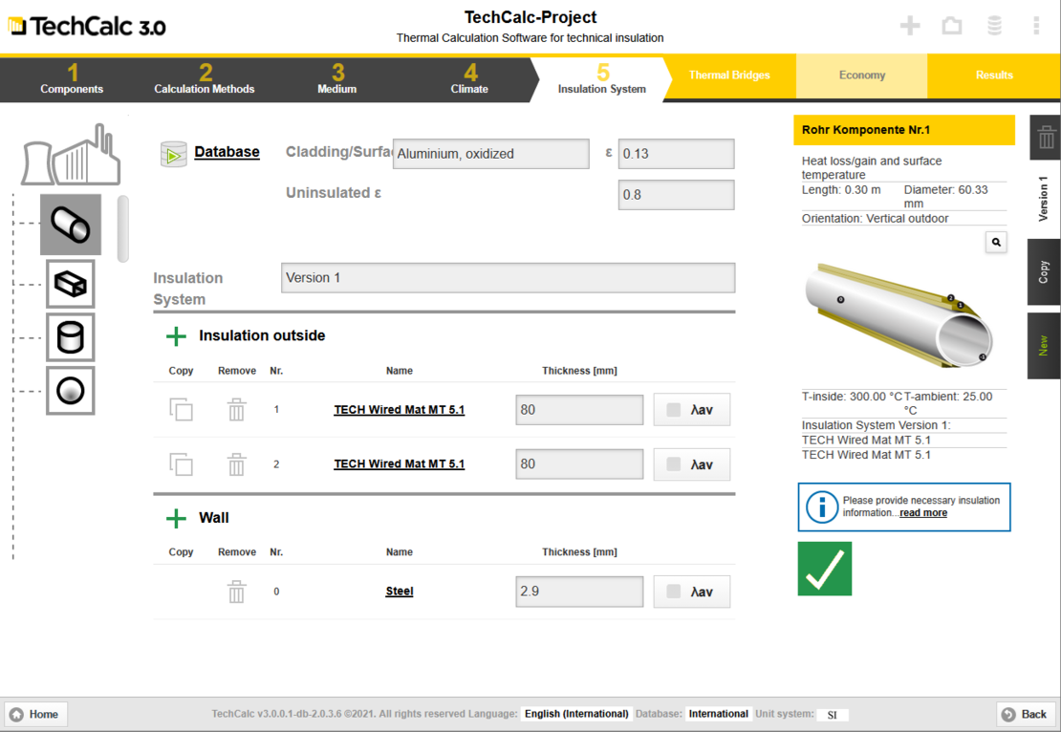Click the component list scrollbar

tap(122, 228)
